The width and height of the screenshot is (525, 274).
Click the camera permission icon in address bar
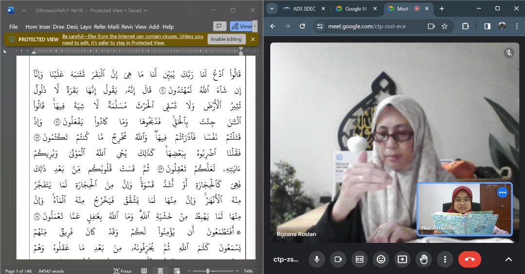click(x=431, y=26)
